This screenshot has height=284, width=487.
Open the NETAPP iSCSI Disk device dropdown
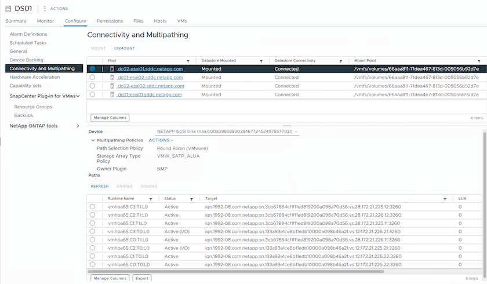[296, 132]
